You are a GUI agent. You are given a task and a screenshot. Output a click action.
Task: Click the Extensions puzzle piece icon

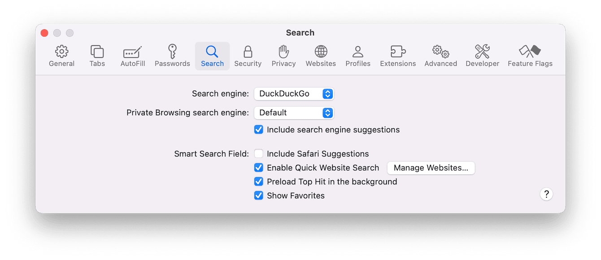click(397, 55)
